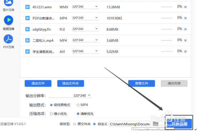The width and height of the screenshot is (197, 132).
Task: Start compression with 开始压缩 button
Action: (179, 124)
